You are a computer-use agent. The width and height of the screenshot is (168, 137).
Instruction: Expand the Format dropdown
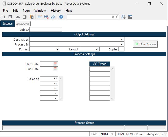[58, 49]
